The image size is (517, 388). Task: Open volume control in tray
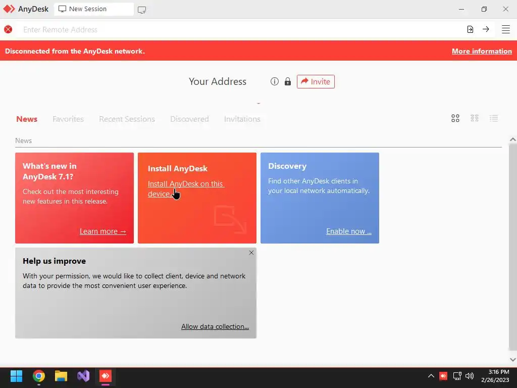(470, 376)
